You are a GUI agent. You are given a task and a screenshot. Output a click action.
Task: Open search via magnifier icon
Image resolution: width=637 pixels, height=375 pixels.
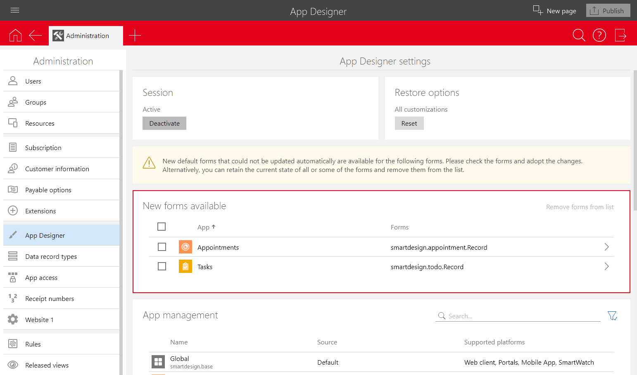point(579,36)
